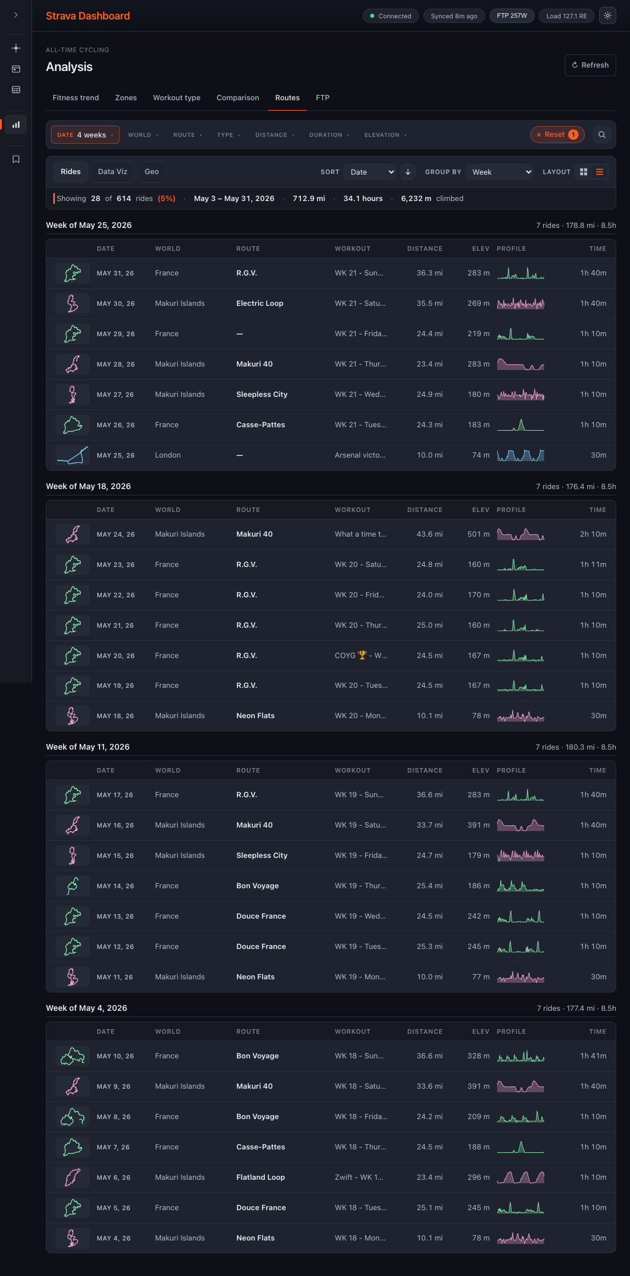630x1276 pixels.
Task: Reverse sort direction with the arrow icon
Action: click(408, 172)
